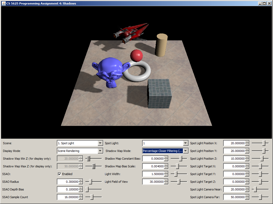Image resolution: width=273 pixels, height=204 pixels.
Task: Expand the Spot Light number dropdown
Action: pos(186,143)
